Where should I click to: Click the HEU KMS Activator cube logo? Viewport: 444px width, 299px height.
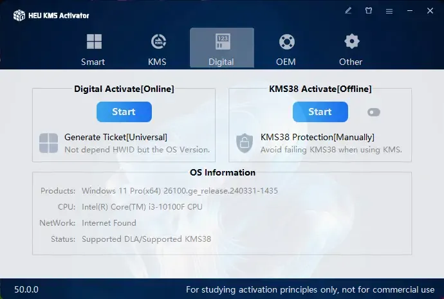(19, 15)
